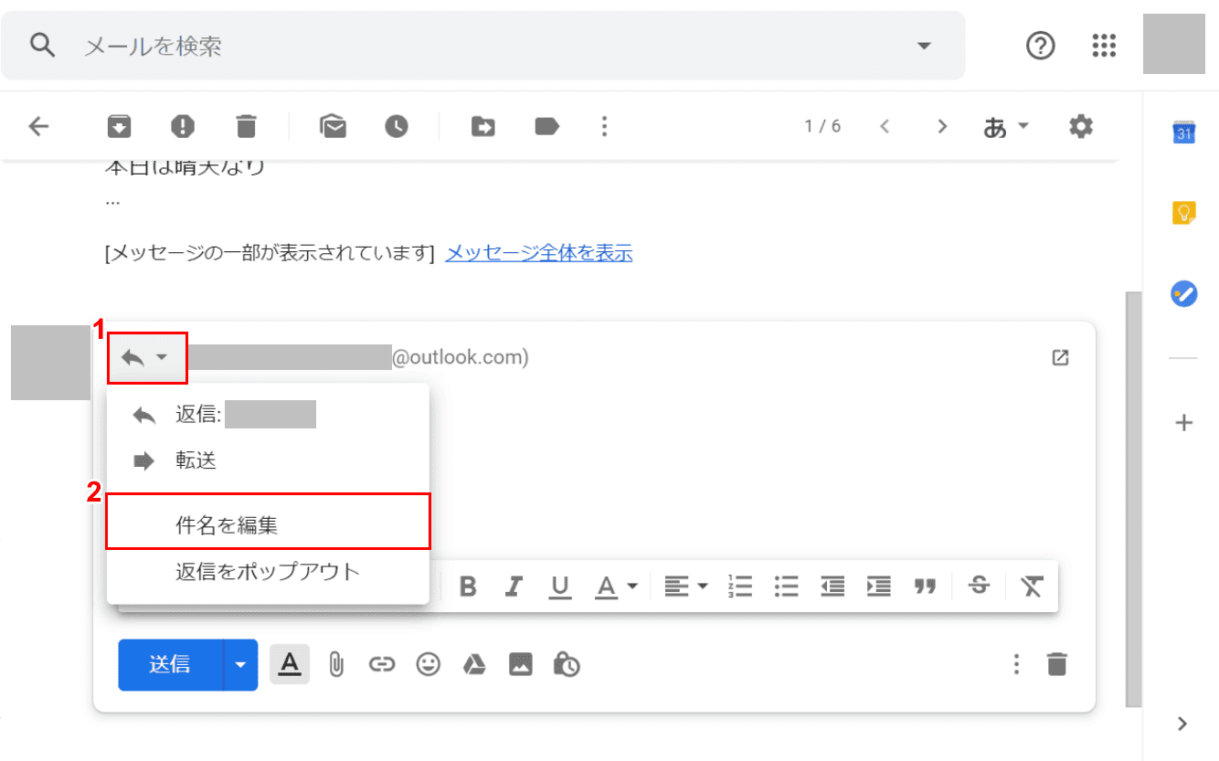Apply quote formatting

(927, 587)
